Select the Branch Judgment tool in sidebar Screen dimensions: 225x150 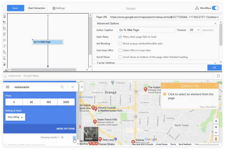click(x=4, y=52)
